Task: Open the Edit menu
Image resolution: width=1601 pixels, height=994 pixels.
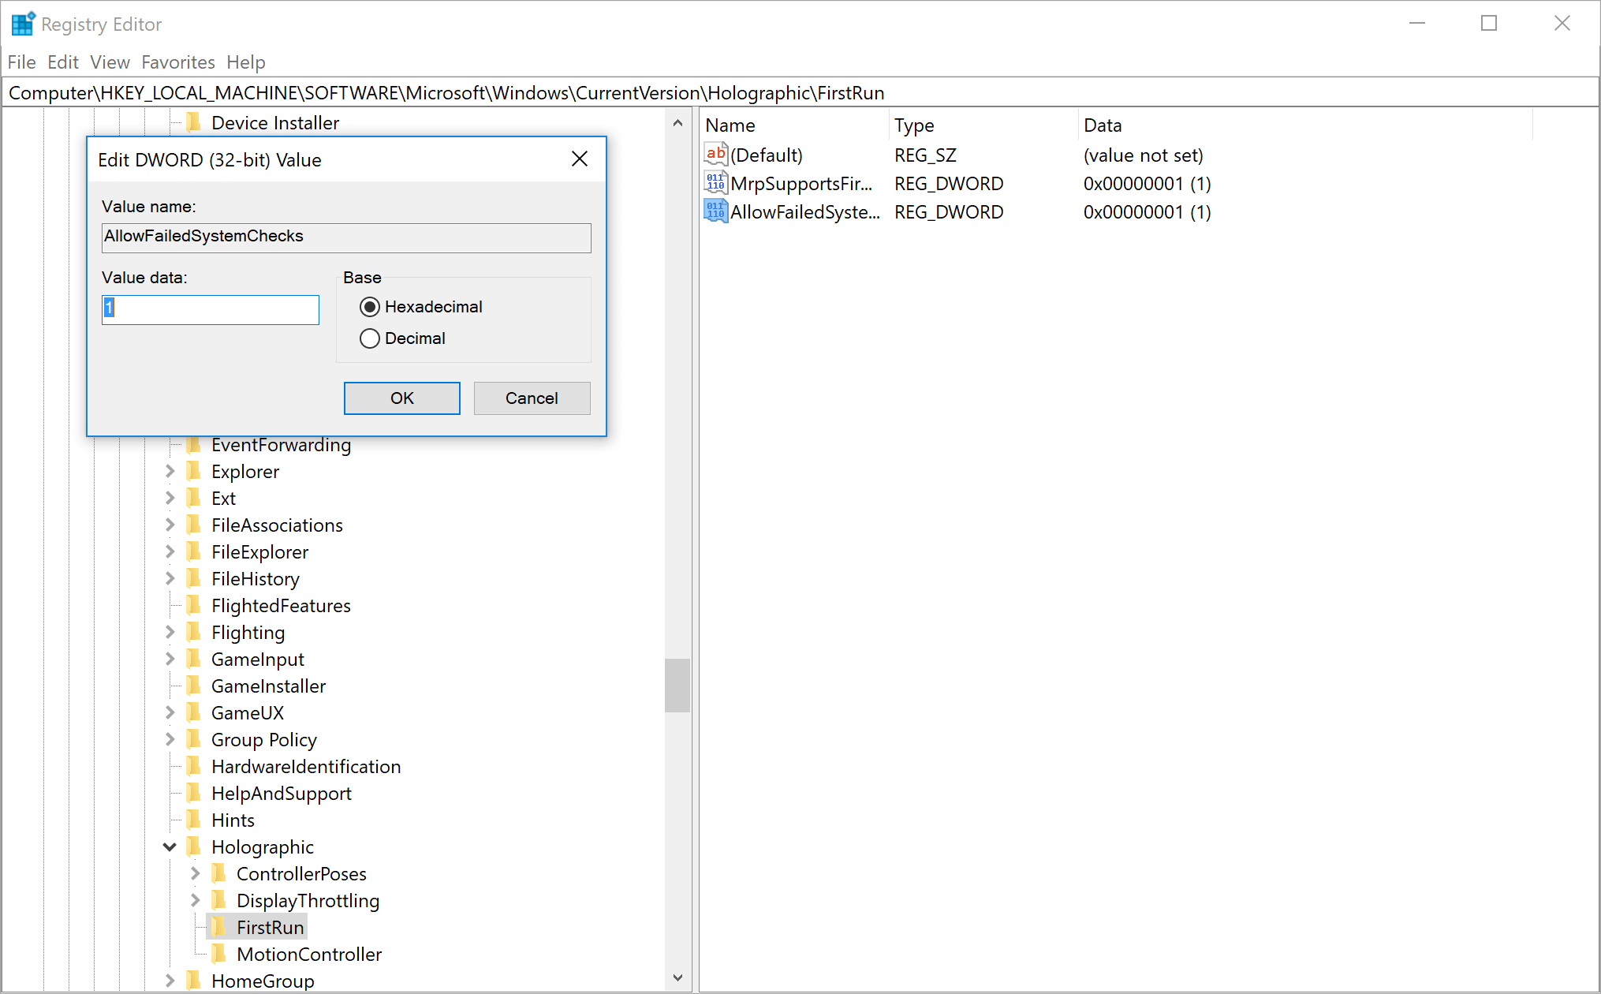Action: [x=62, y=62]
